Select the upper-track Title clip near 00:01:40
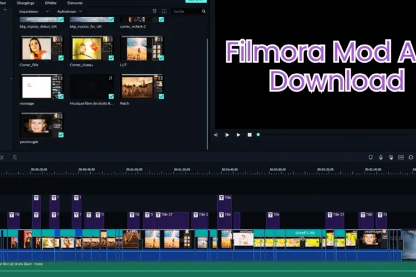This screenshot has height=277, width=416. [x=225, y=203]
